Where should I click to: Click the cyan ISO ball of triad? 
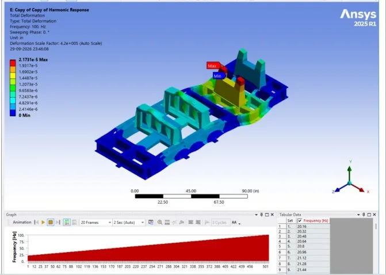click(x=349, y=184)
